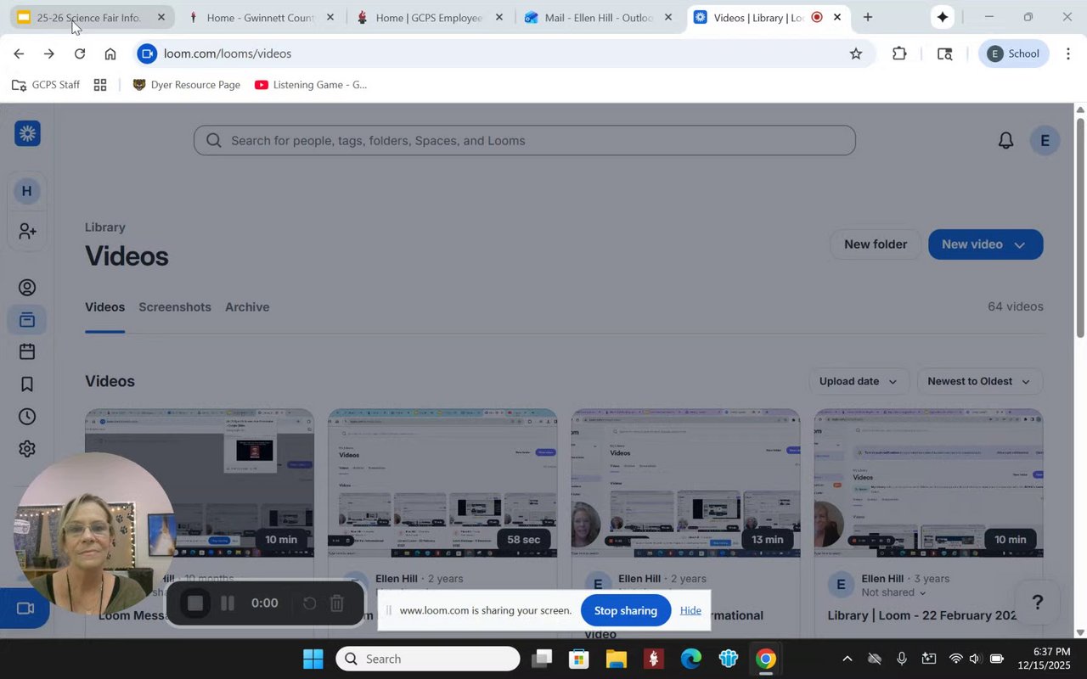This screenshot has width=1087, height=679.
Task: Restart the recording with the undo icon
Action: pyautogui.click(x=310, y=603)
